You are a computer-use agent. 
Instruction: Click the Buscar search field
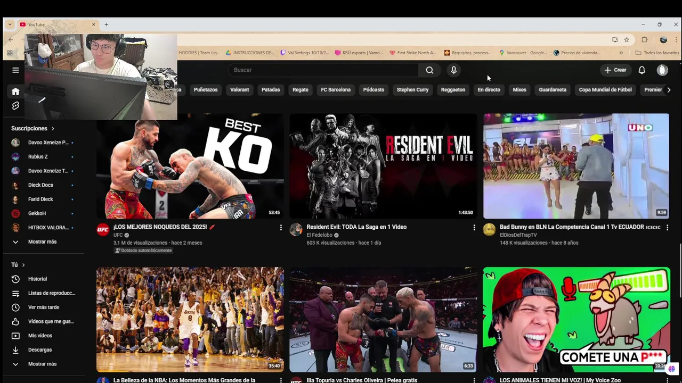point(323,70)
